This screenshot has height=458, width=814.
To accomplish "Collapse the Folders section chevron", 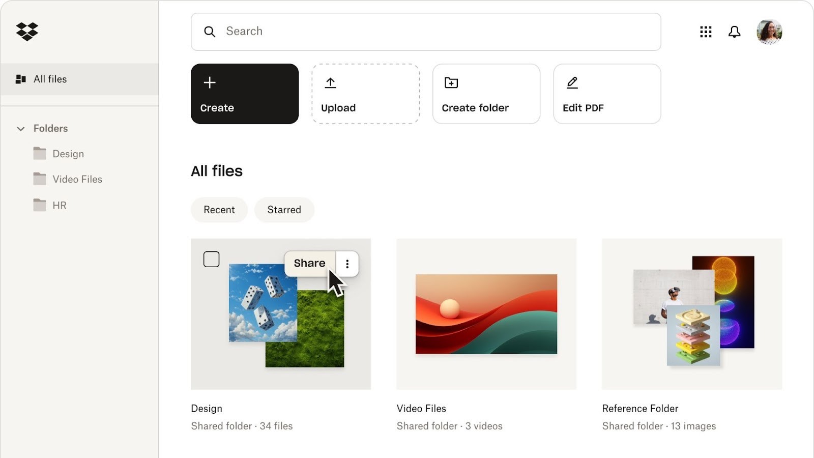I will tap(20, 129).
